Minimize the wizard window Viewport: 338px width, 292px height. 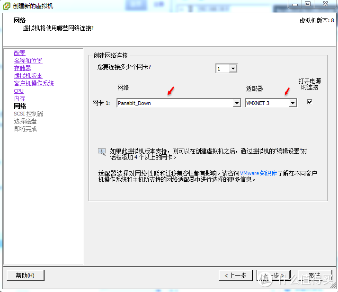(294, 4)
